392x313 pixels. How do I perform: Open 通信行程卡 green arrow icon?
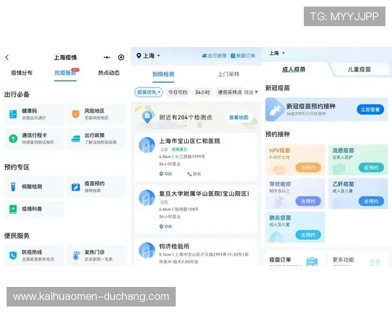tap(13, 138)
